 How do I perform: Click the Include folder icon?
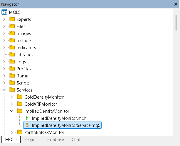[12, 40]
